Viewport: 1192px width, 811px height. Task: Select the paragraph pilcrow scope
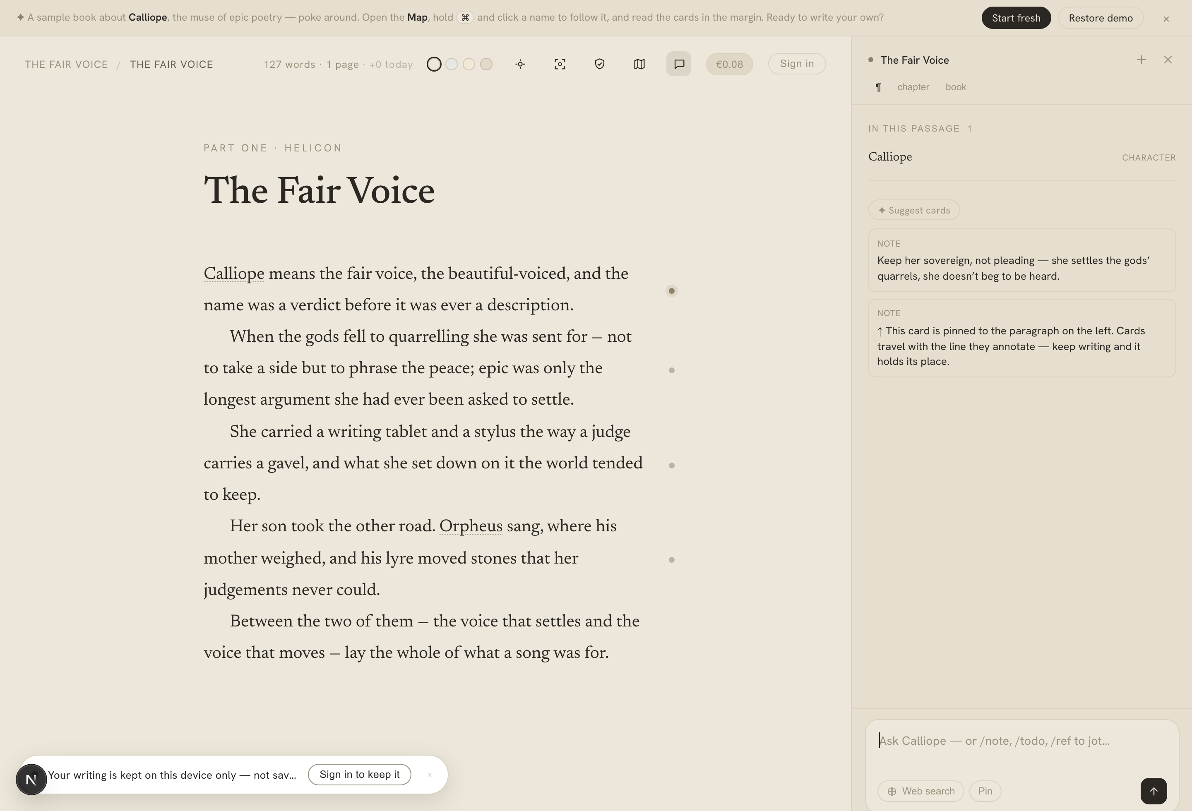[x=878, y=87]
